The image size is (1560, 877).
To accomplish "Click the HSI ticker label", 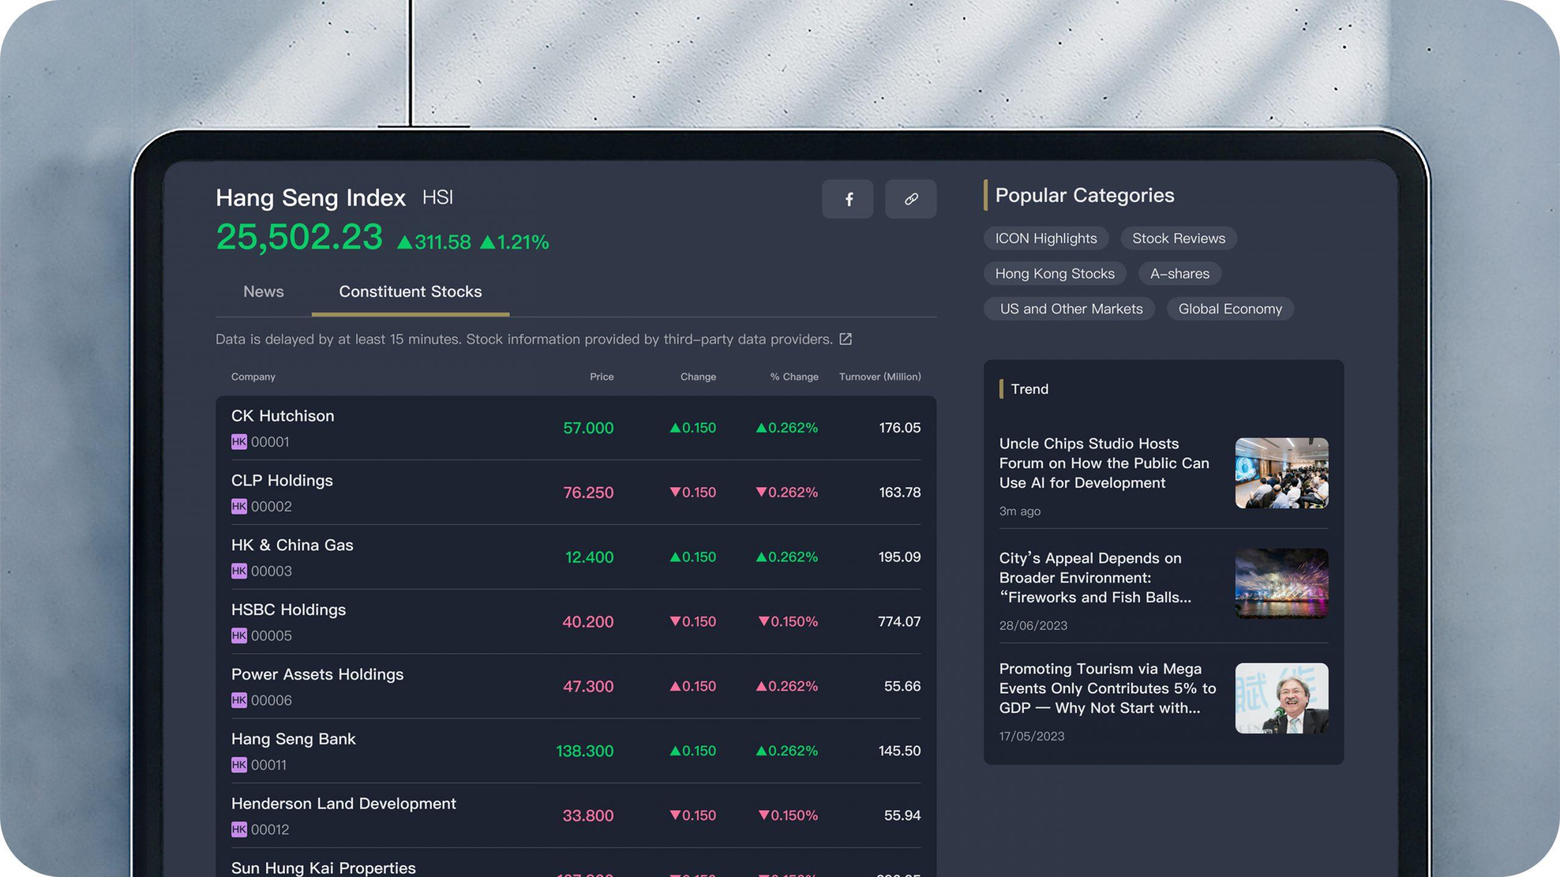I will point(438,197).
